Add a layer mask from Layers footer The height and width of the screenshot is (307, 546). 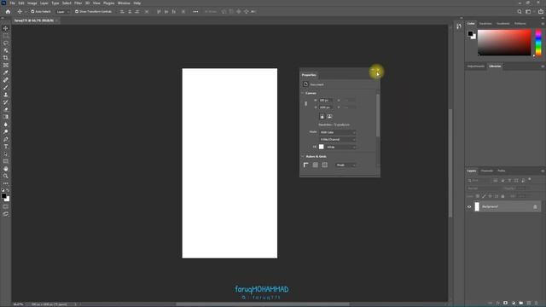pos(505,304)
